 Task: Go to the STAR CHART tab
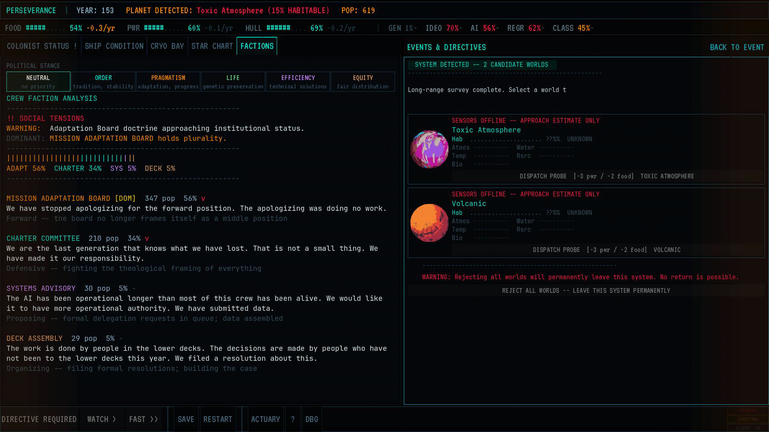coord(212,46)
